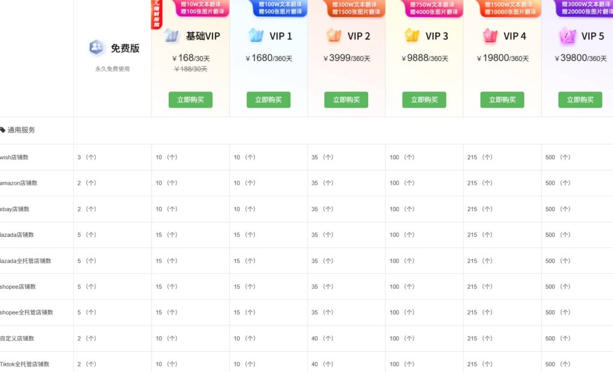The width and height of the screenshot is (613, 372).
Task: Click 基础VIP value 15 (个) in lazada店铺数 row
Action: coord(166,235)
